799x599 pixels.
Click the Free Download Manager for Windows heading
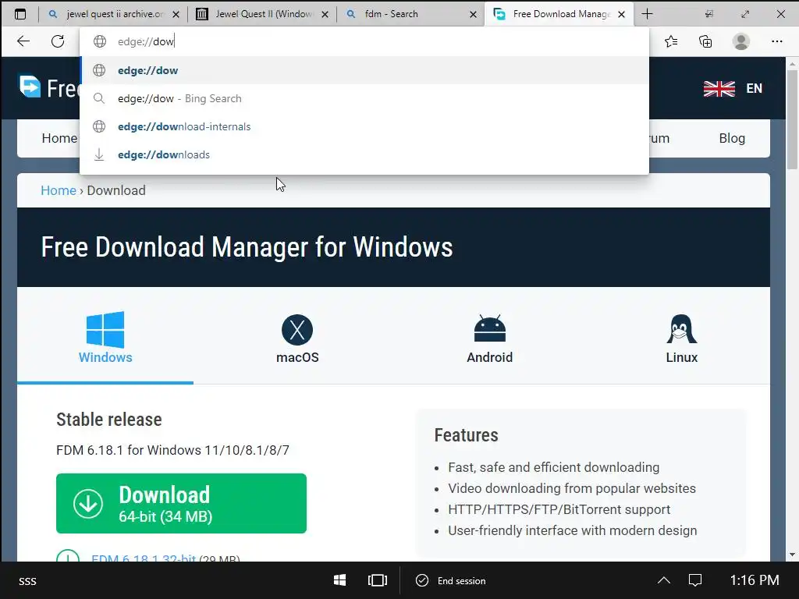[x=247, y=247]
